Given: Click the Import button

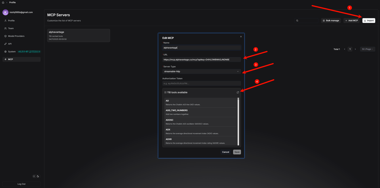Looking at the screenshot, I should pos(369,21).
